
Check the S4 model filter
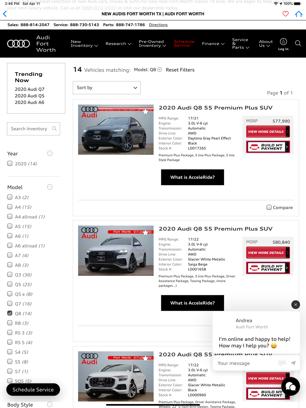pos(10,352)
